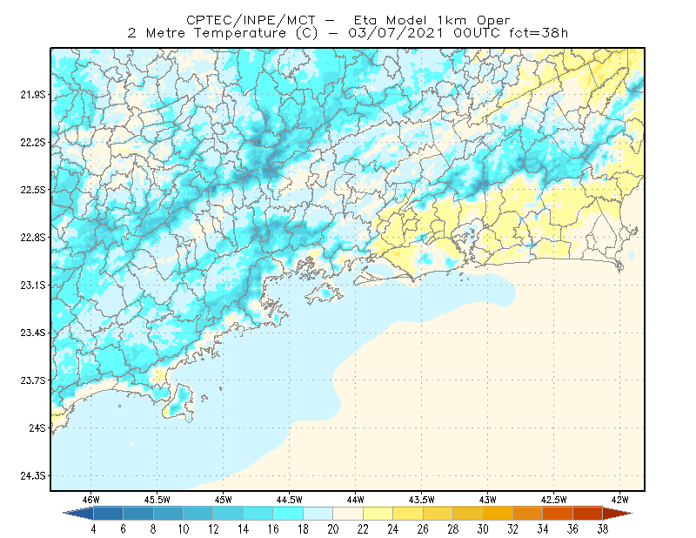Click the 22-24 pale yellow legend swatch
The height and width of the screenshot is (538, 696).
[378, 514]
